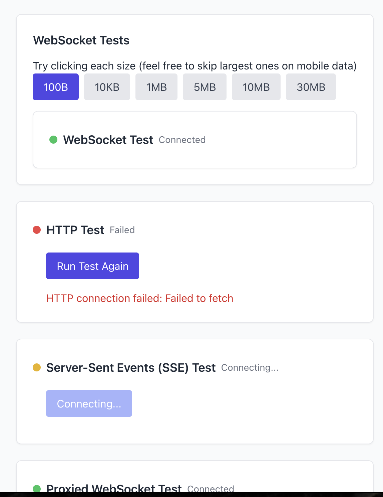Click the yellow SSE Test status dot
This screenshot has width=383, height=497.
[37, 367]
